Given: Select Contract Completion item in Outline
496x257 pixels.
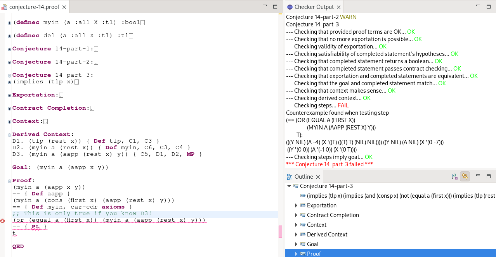Looking at the screenshot, I should (333, 215).
